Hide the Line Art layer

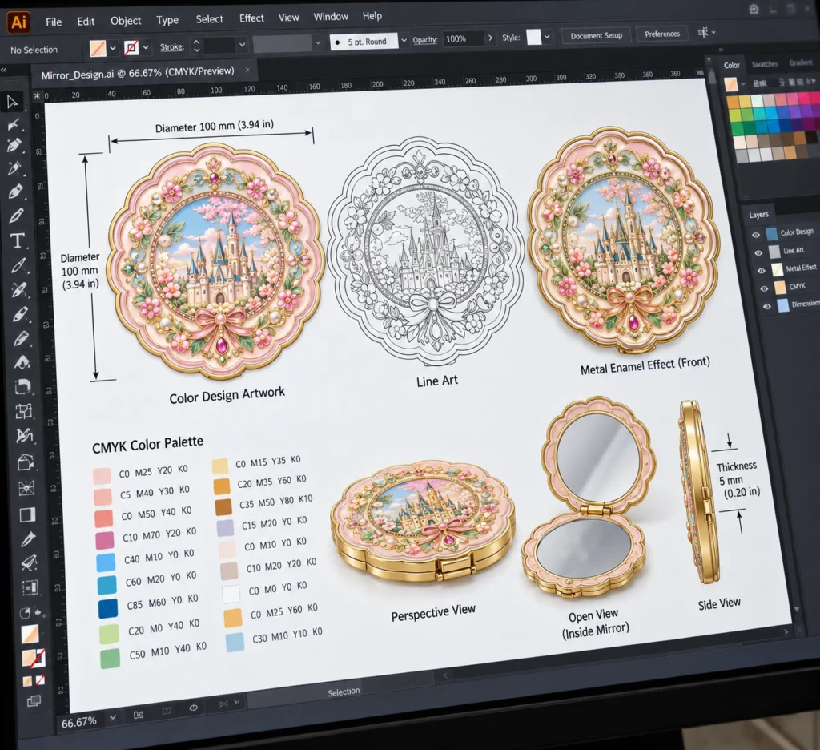point(758,252)
